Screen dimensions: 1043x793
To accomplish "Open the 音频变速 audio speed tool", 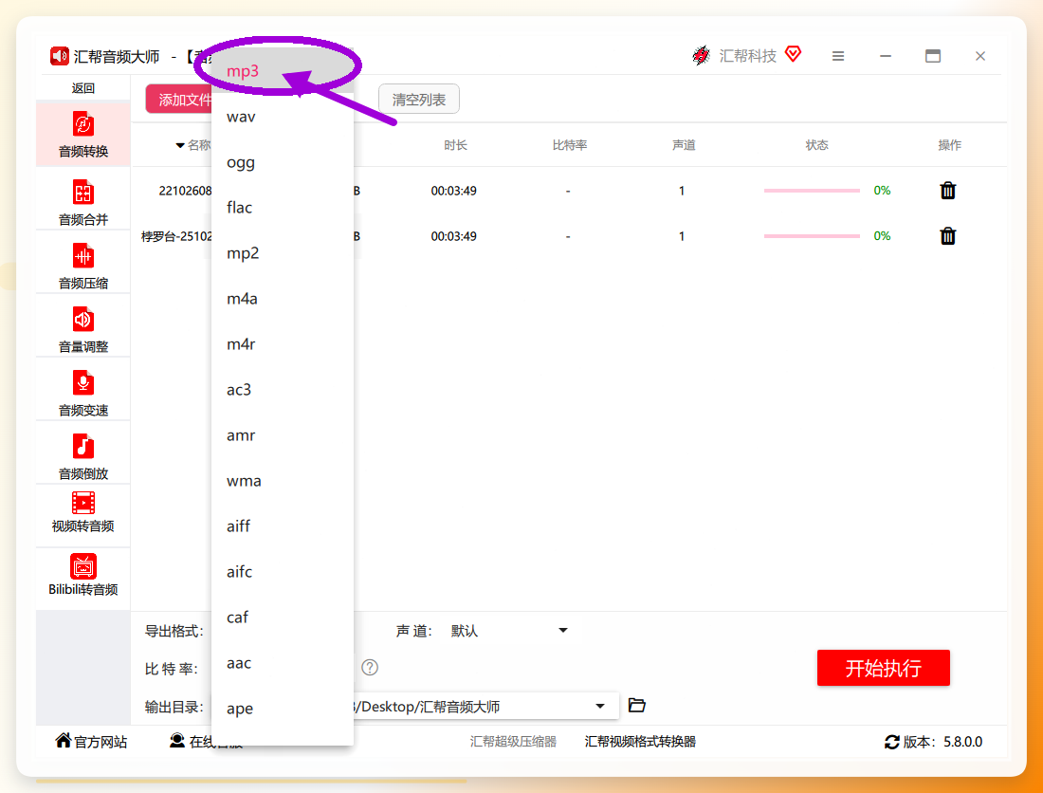I will [83, 393].
